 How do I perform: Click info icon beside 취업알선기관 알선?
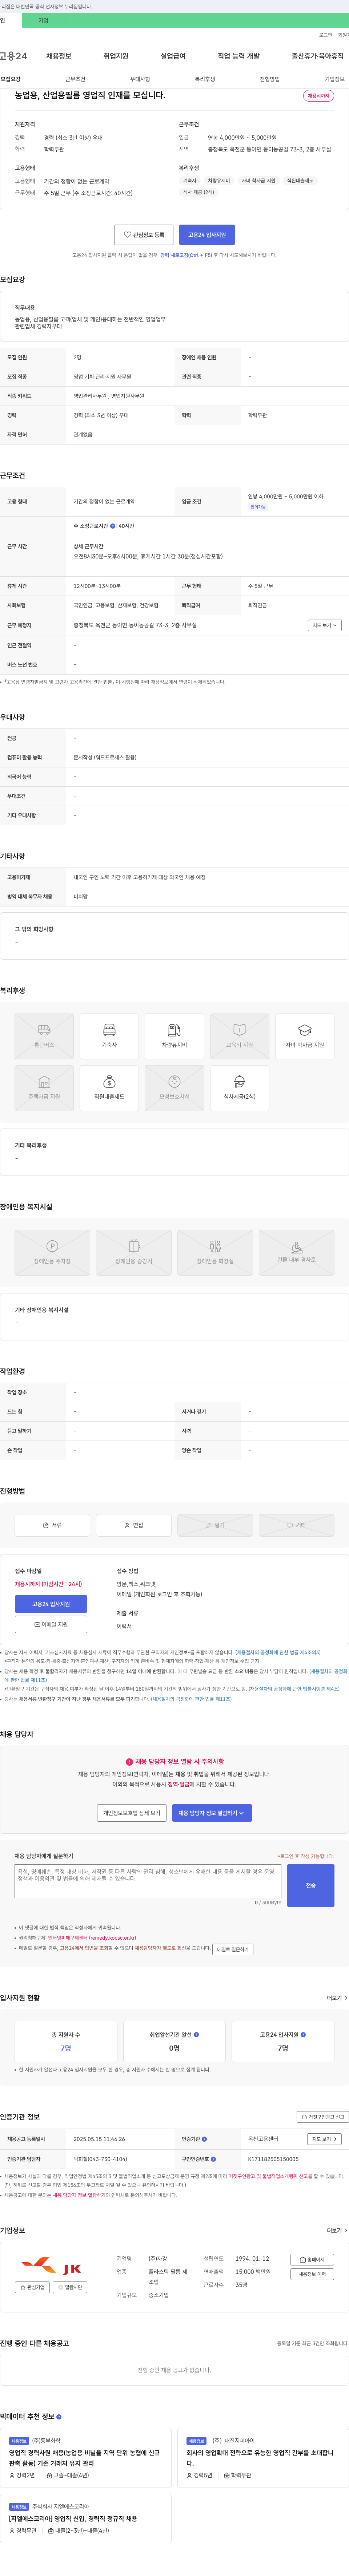click(196, 2035)
